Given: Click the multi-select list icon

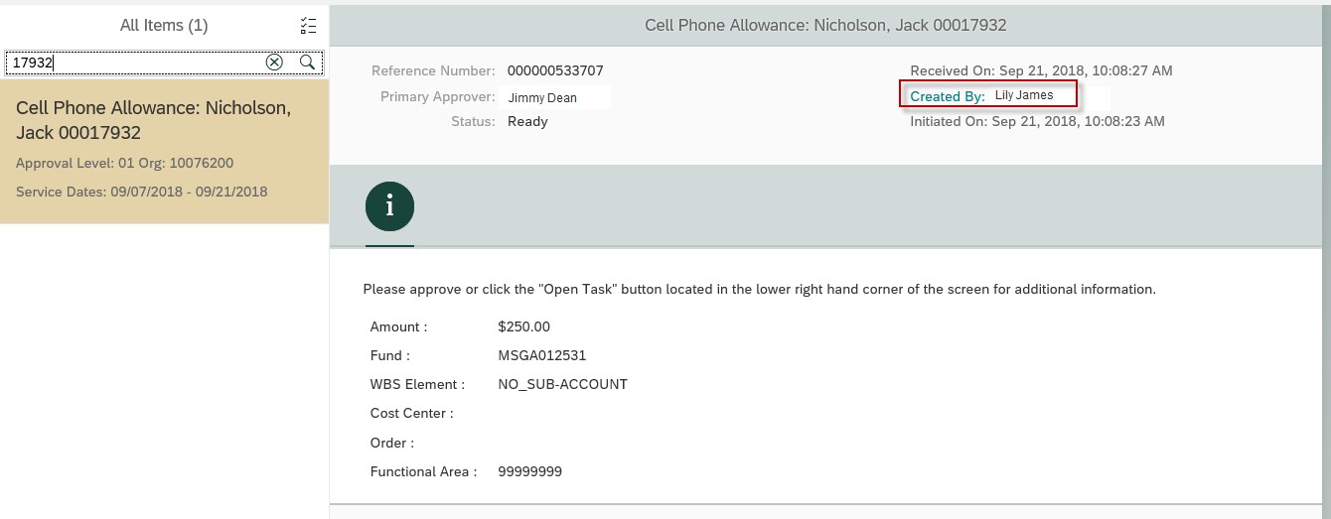Looking at the screenshot, I should click(308, 26).
